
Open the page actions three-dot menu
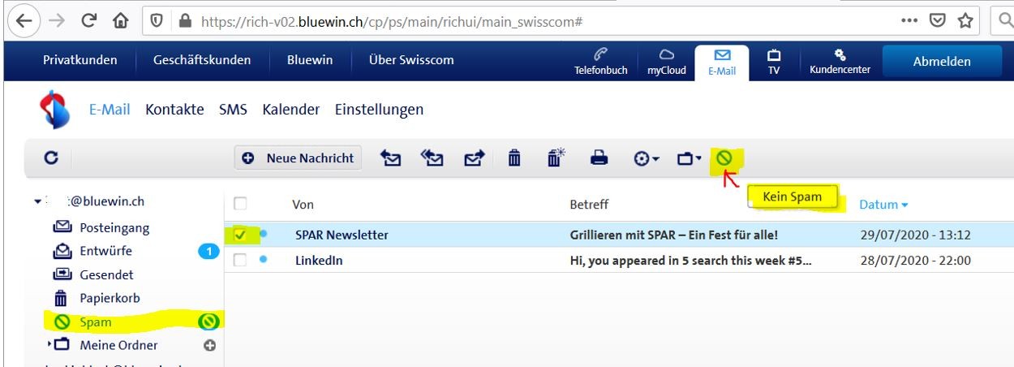click(910, 21)
